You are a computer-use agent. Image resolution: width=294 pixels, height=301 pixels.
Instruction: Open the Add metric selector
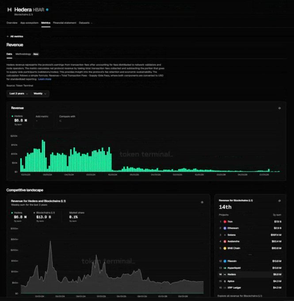coord(43,120)
